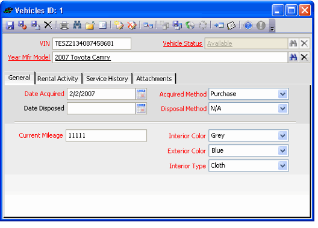Select the General tab
Viewport: 318px width, 228px height.
pos(19,78)
